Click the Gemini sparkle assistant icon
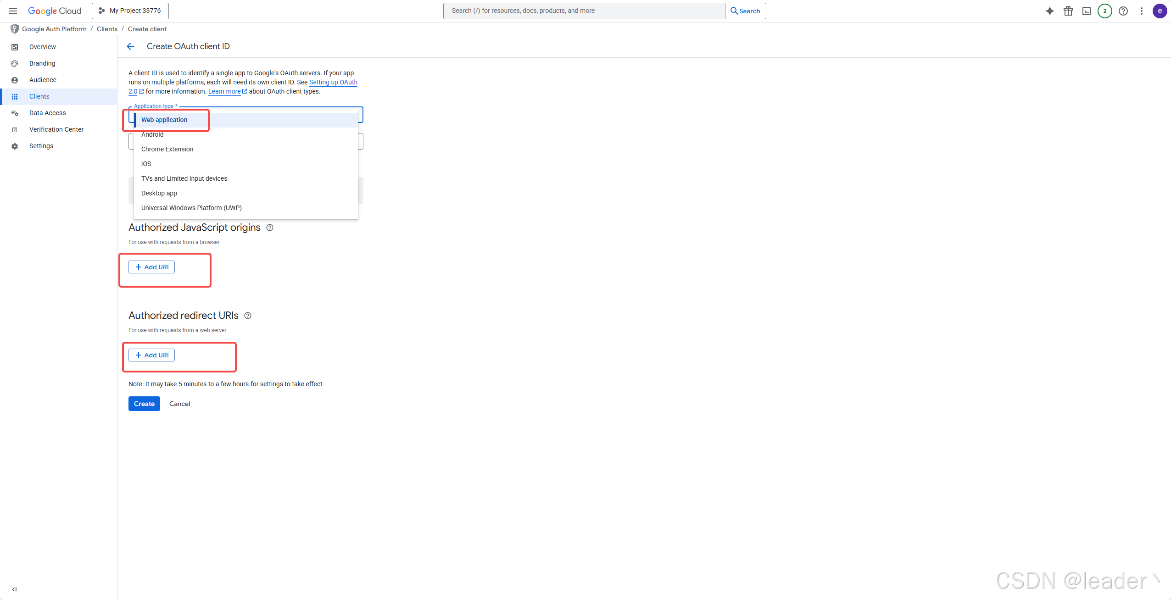 tap(1049, 11)
